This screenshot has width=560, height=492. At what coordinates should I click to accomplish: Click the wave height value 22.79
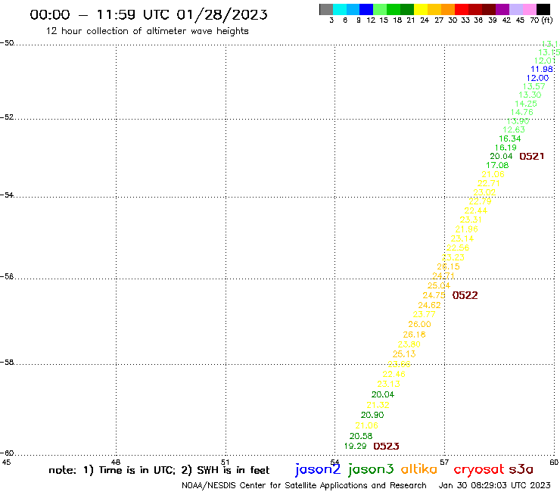(480, 201)
